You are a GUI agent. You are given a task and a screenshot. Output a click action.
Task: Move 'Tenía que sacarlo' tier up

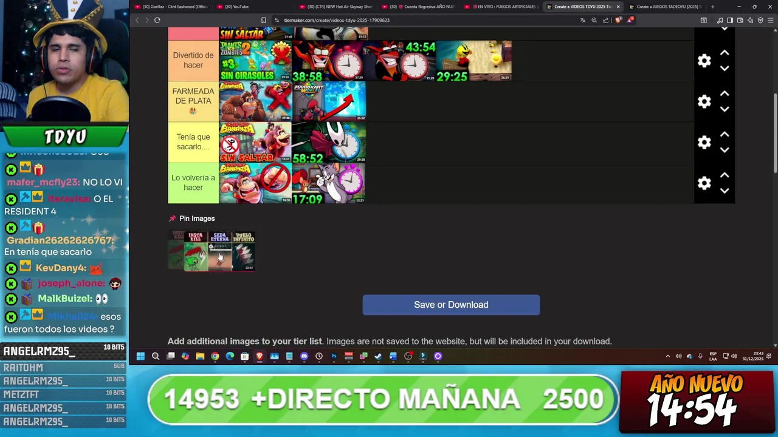coord(725,135)
